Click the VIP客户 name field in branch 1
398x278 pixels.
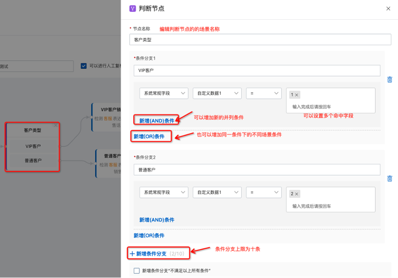(x=257, y=70)
